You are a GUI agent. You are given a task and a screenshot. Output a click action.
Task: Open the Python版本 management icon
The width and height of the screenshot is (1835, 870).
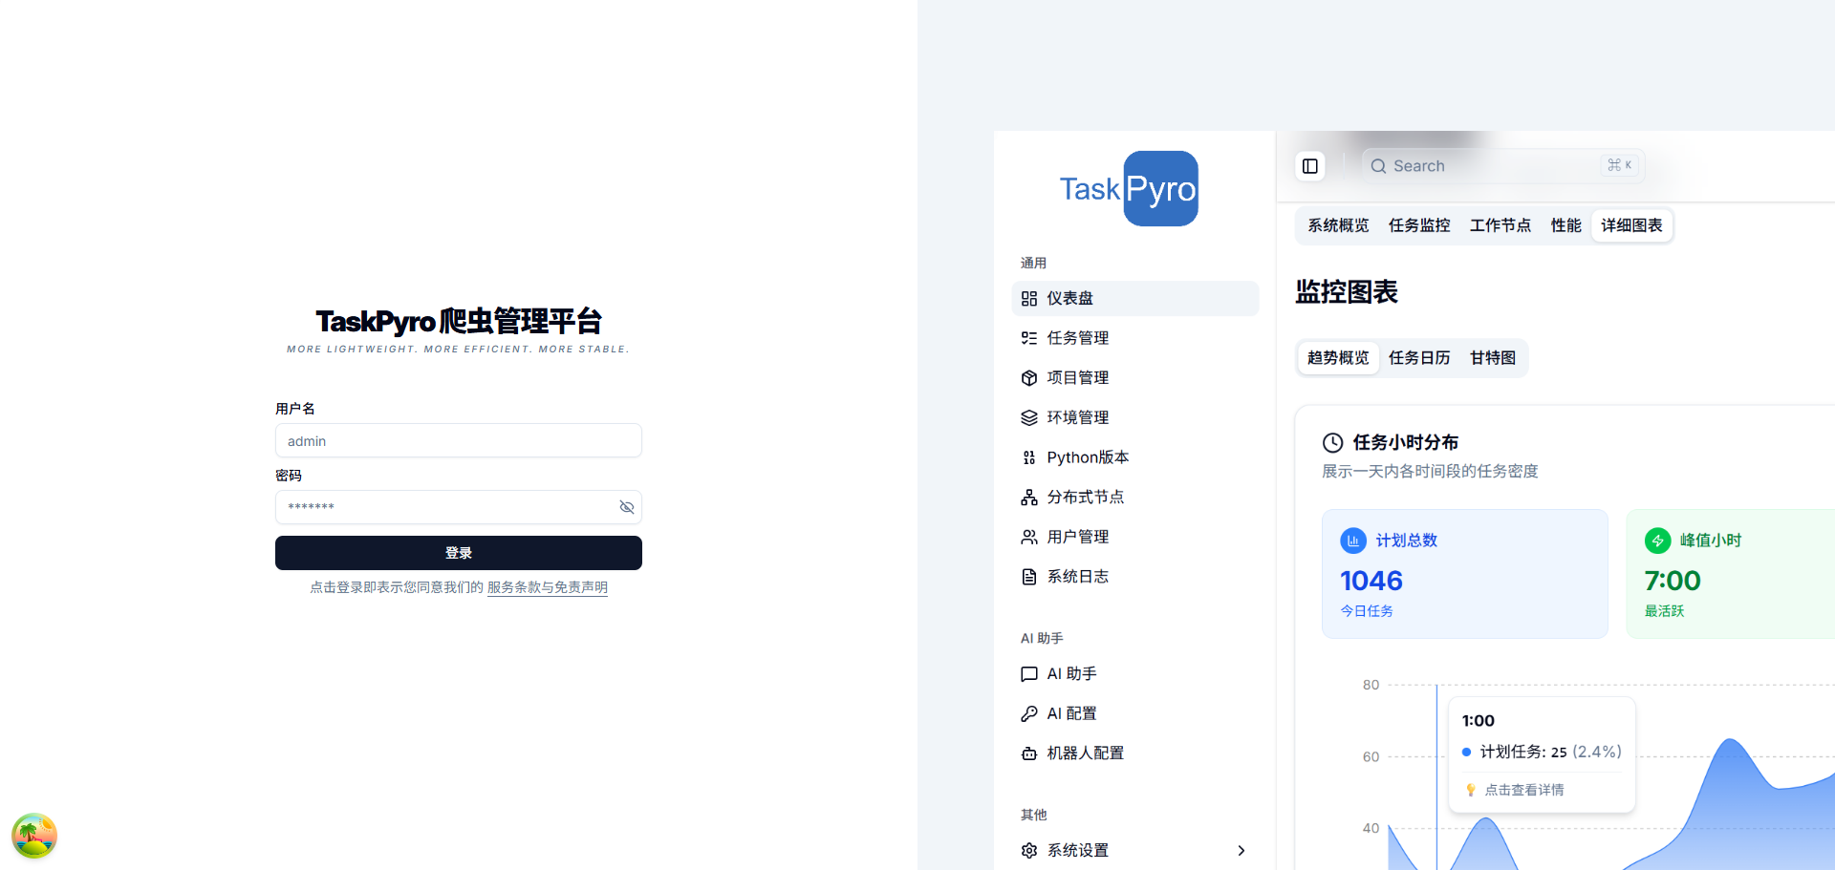[x=1029, y=457]
